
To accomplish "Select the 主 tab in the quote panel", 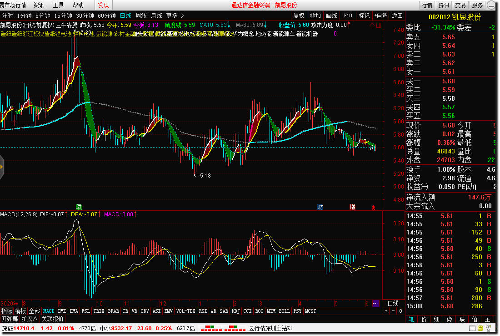I will pos(488,319).
